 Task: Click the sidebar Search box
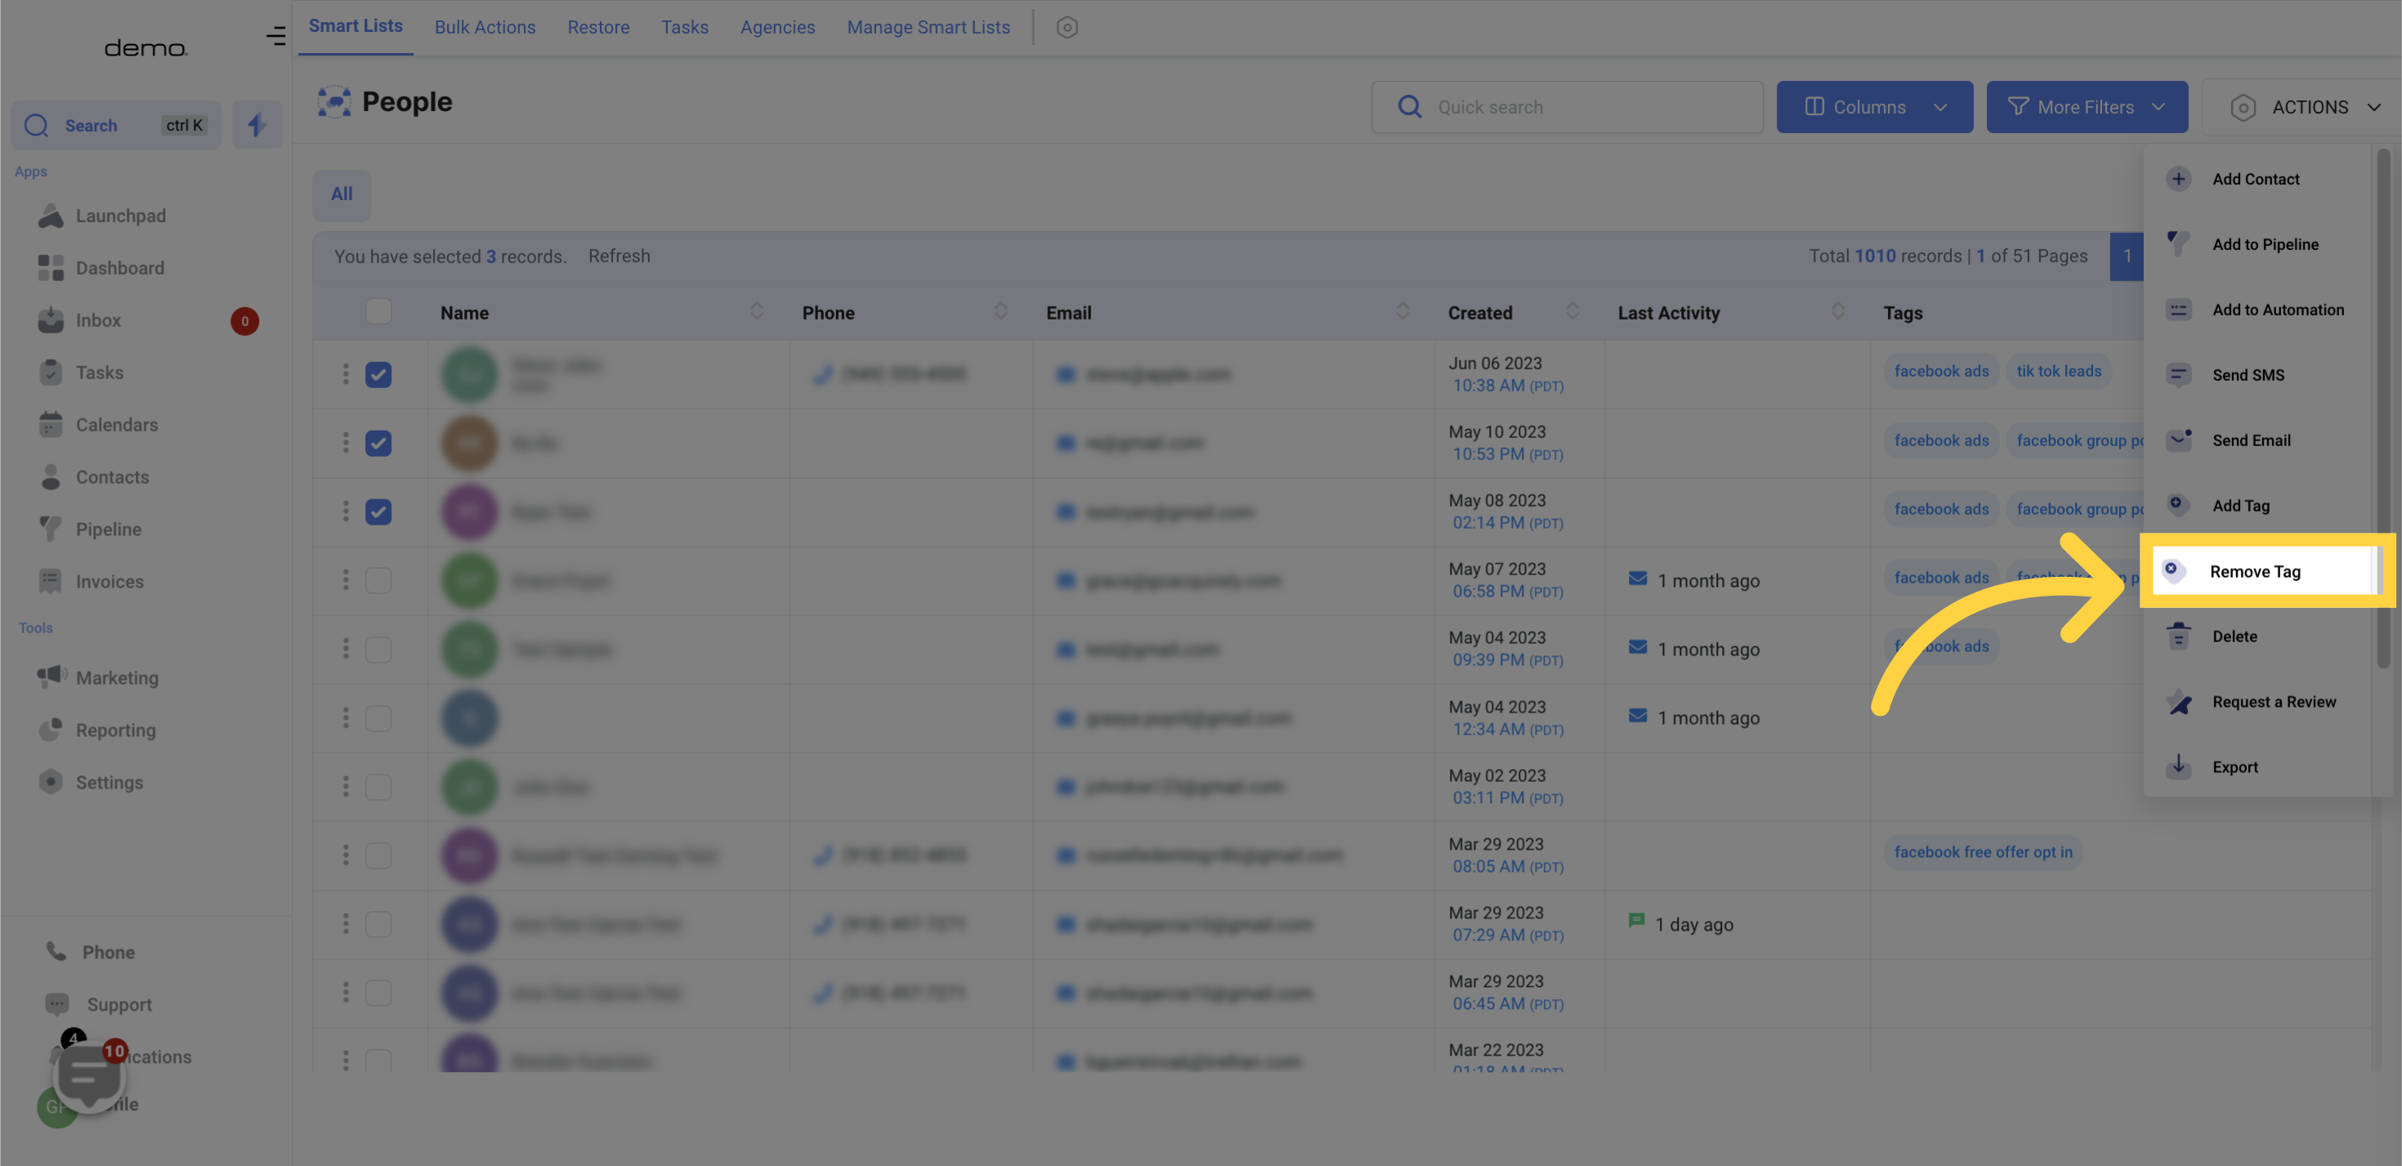115,125
